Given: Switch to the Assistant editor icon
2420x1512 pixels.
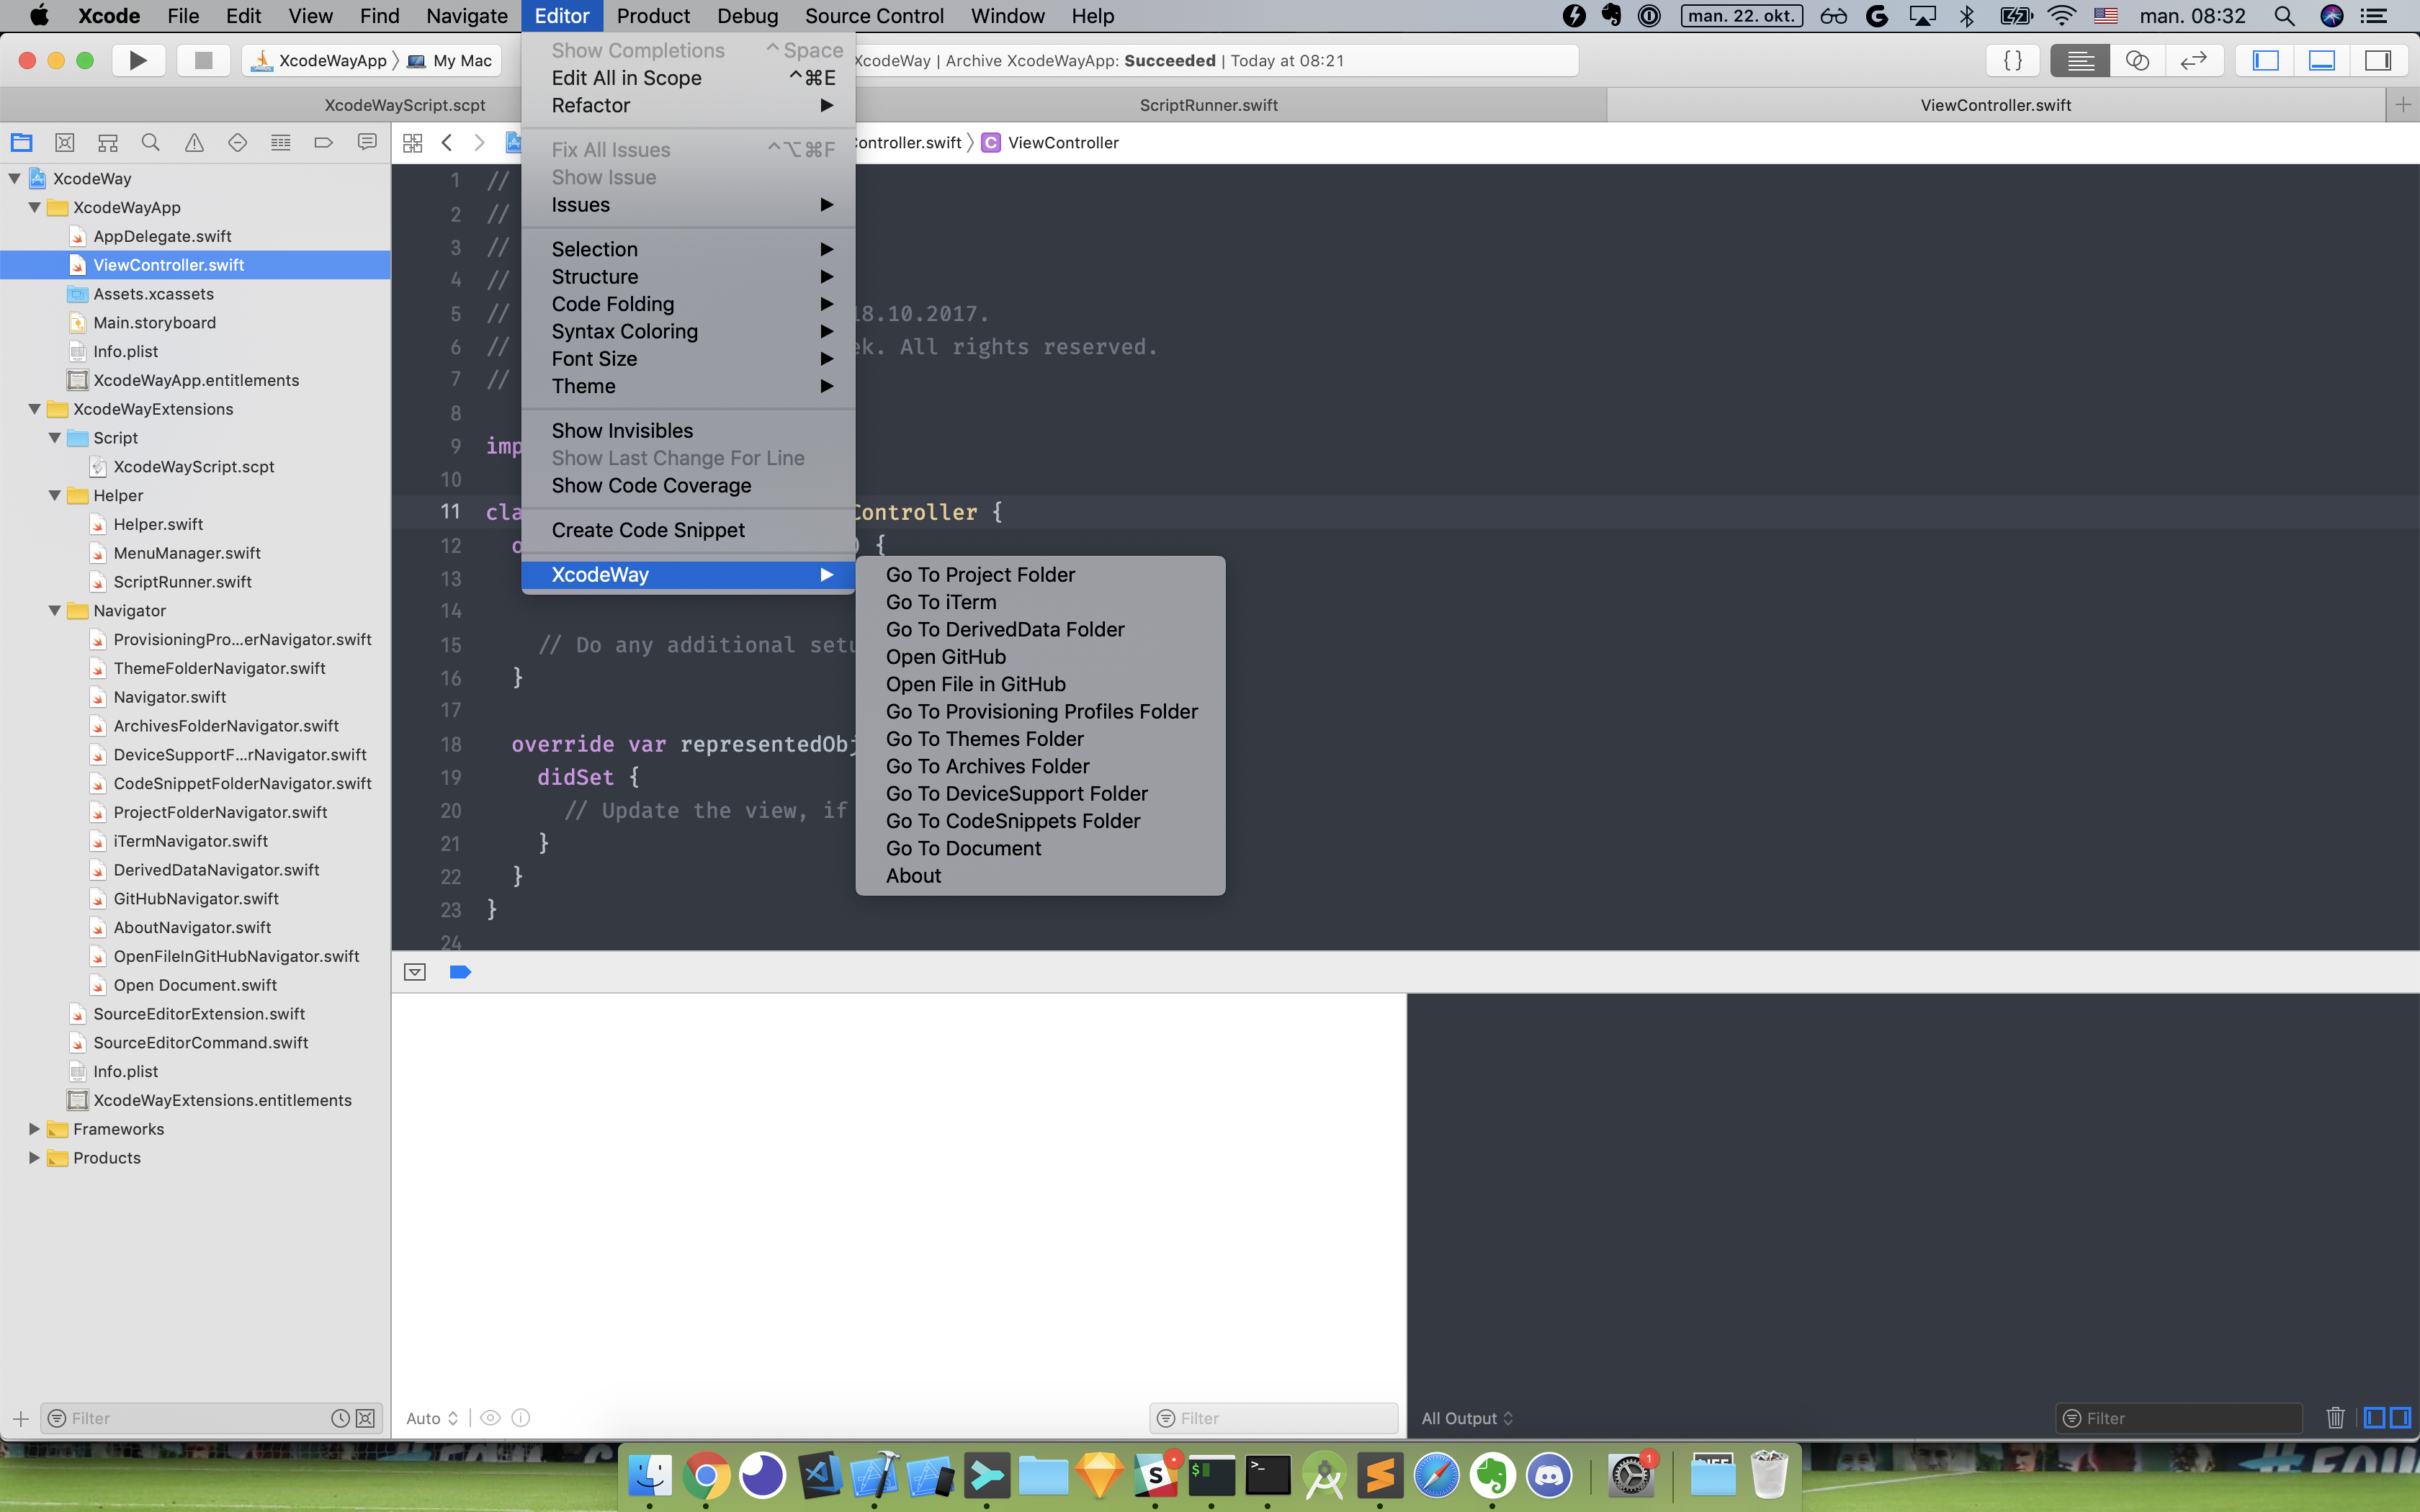Looking at the screenshot, I should coord(2136,61).
